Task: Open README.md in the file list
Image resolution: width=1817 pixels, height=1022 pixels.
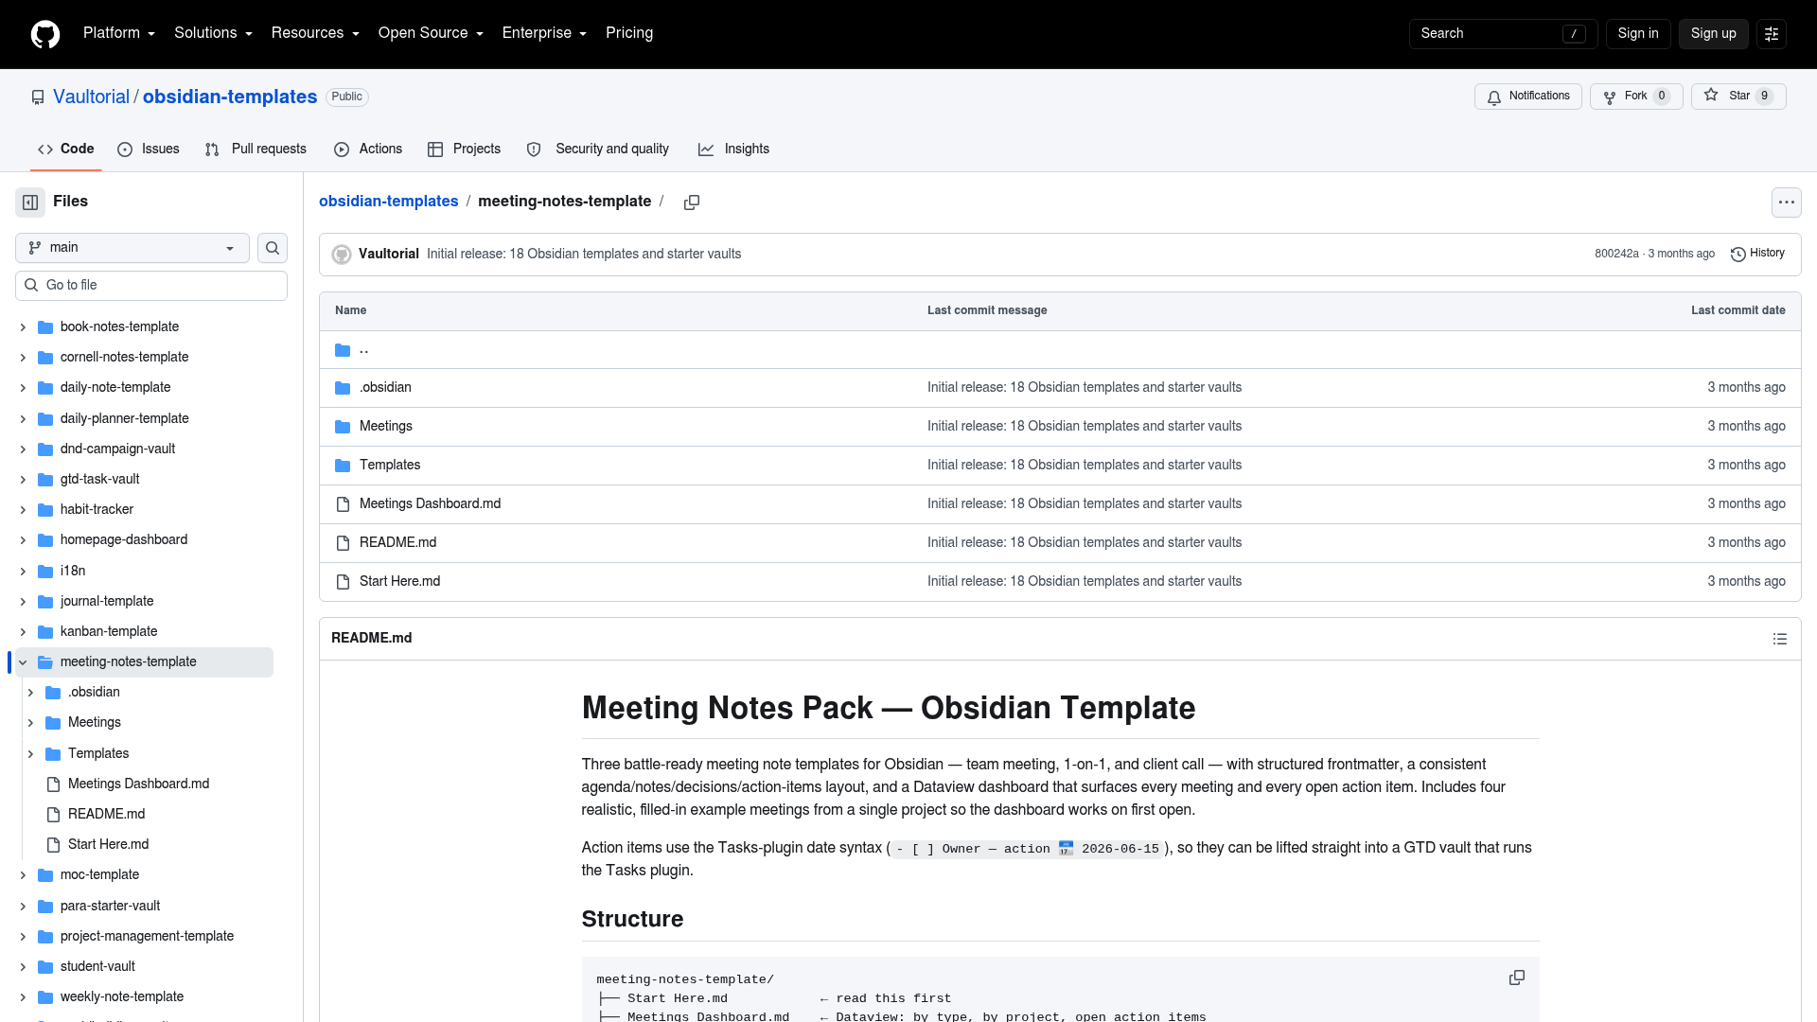Action: pos(398,543)
